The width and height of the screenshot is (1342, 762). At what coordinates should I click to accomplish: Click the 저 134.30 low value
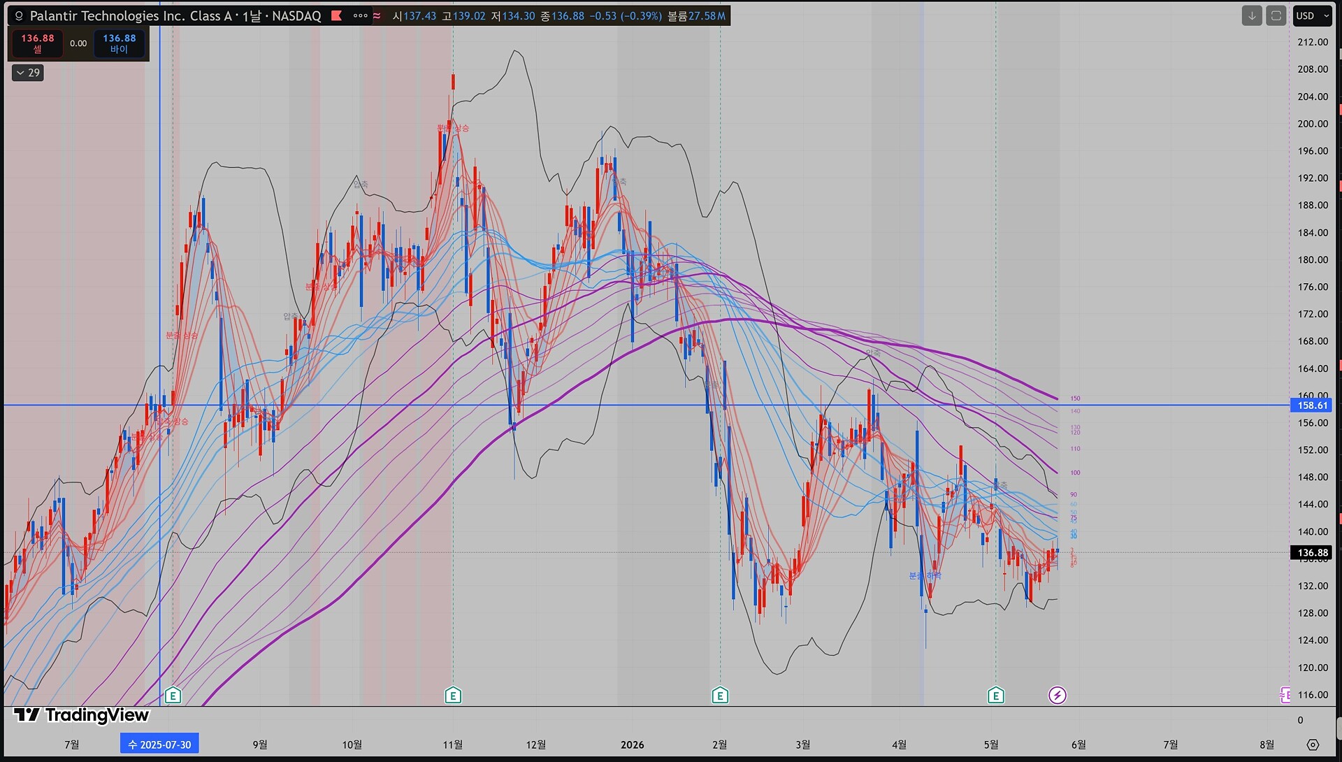tap(513, 16)
